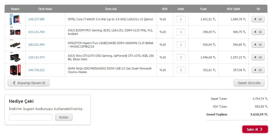This screenshot has width=274, height=139.
Task: Select the 302,61 TL price cell
Action: [209, 70]
